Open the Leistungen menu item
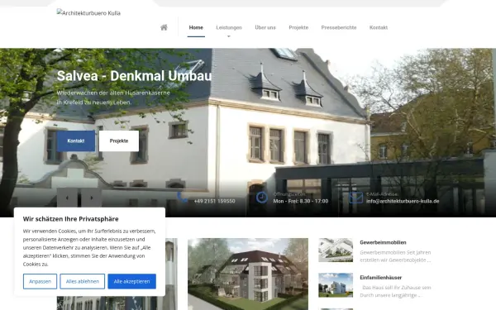 pos(229,27)
